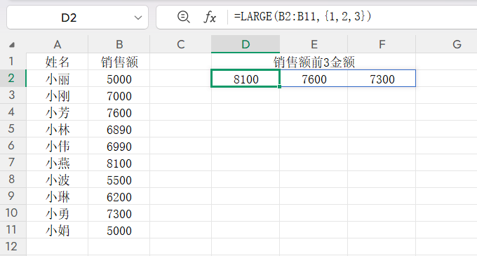Viewport: 477px width, 256px height.
Task: Select row 12 header
Action: (13, 247)
